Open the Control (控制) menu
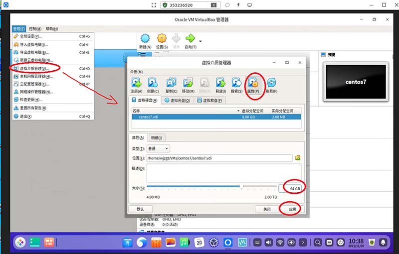This screenshot has width=399, height=254. coord(35,29)
